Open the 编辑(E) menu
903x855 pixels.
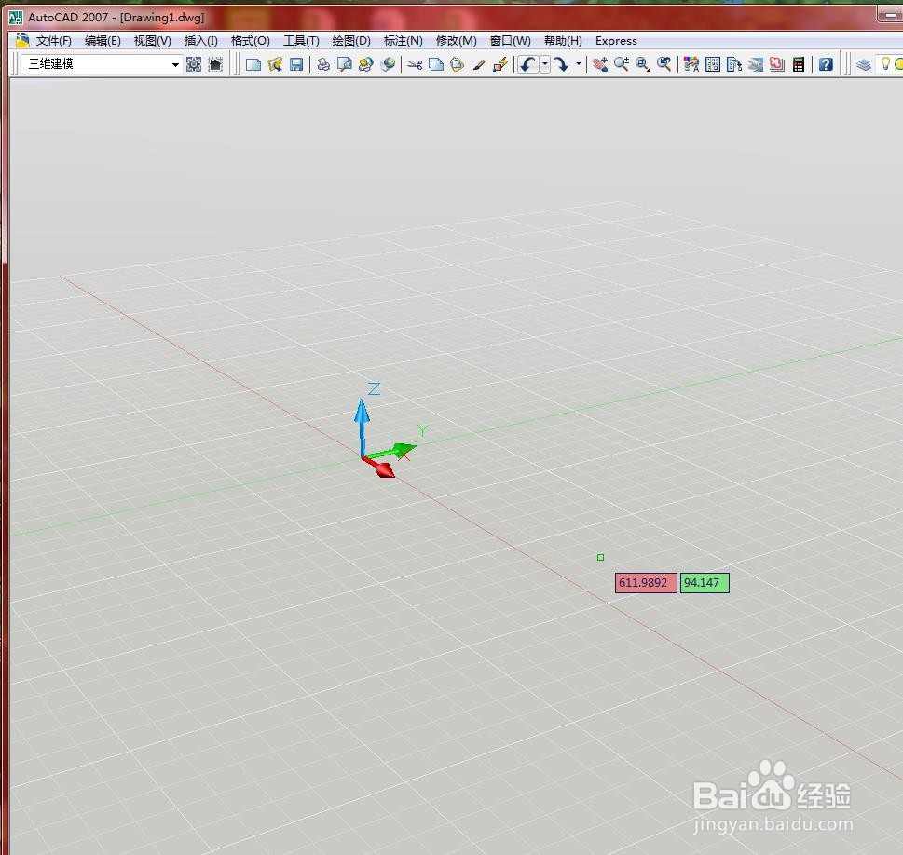click(103, 41)
